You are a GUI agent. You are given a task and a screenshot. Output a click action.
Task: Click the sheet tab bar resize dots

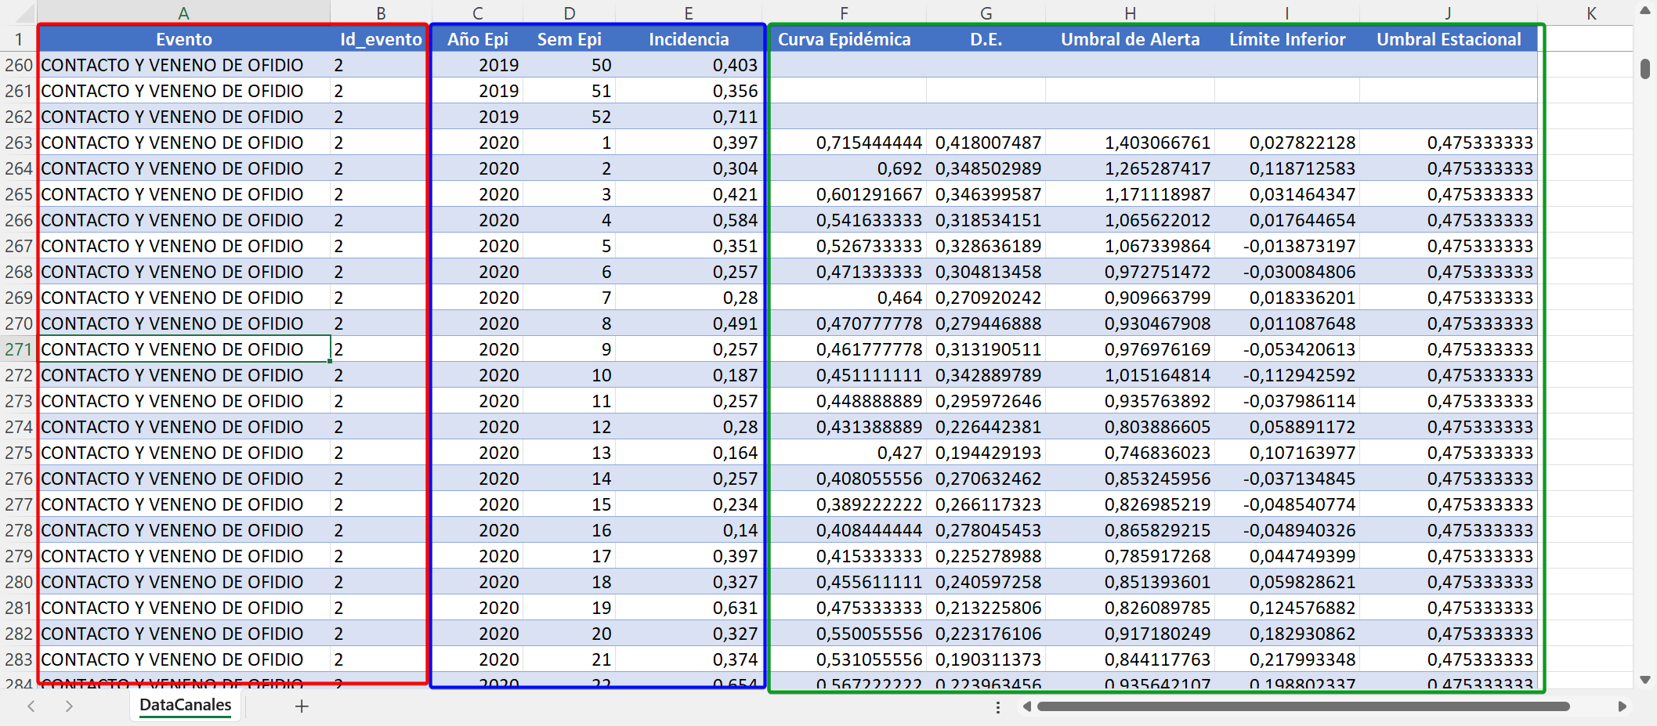(x=997, y=707)
